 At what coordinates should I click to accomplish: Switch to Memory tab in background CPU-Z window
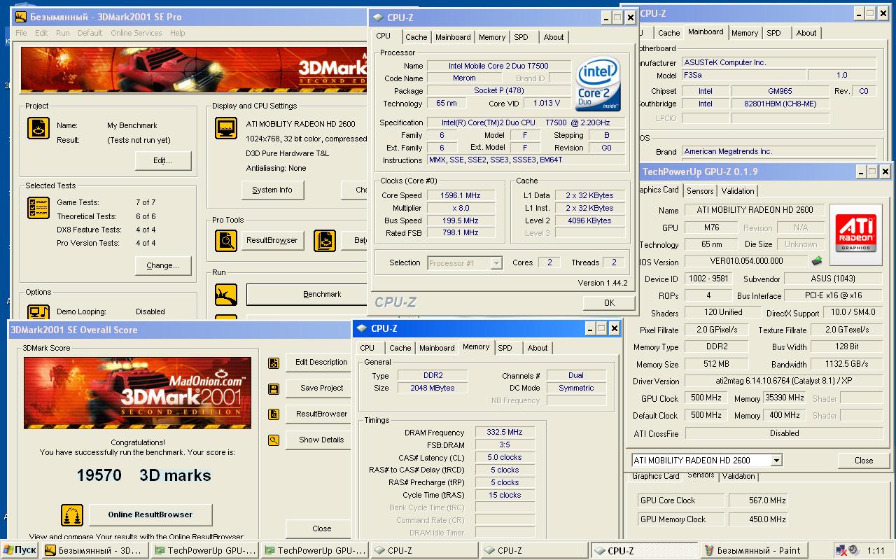[745, 33]
